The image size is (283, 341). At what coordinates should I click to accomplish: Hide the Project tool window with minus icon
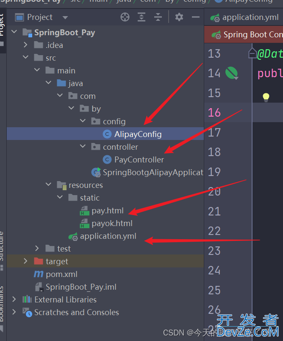coord(196,17)
